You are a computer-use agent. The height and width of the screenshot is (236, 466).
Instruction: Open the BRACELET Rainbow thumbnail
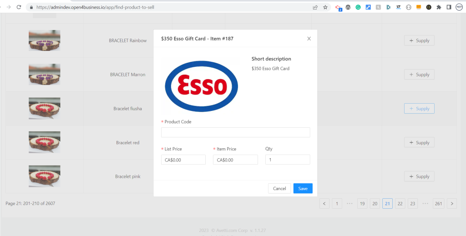[x=44, y=40]
